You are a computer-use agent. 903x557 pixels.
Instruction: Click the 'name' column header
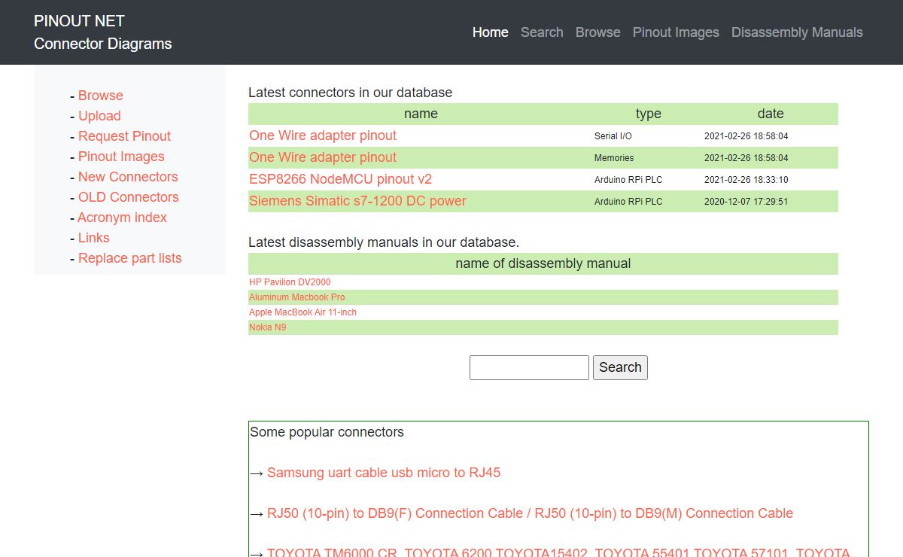(421, 114)
